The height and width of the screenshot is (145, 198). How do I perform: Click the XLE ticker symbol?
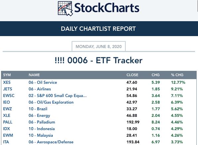pyautogui.click(x=7, y=116)
